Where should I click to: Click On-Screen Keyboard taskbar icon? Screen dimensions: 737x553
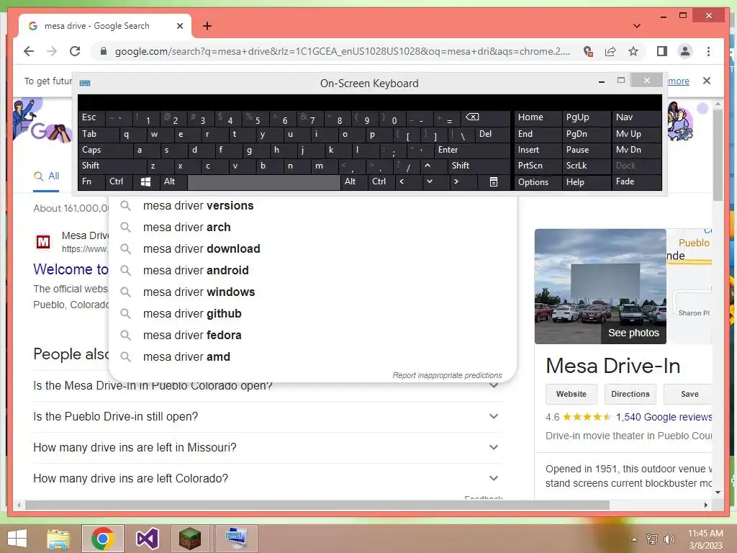235,539
